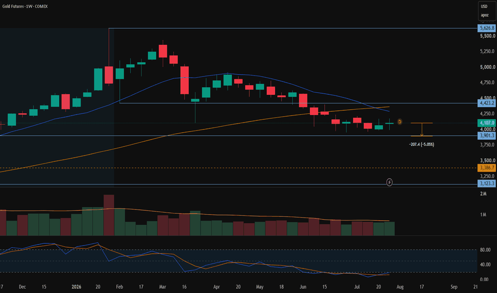Viewport: 497px width, 293px height.
Task: Click the 1 M volume axis label
Action: 483,215
